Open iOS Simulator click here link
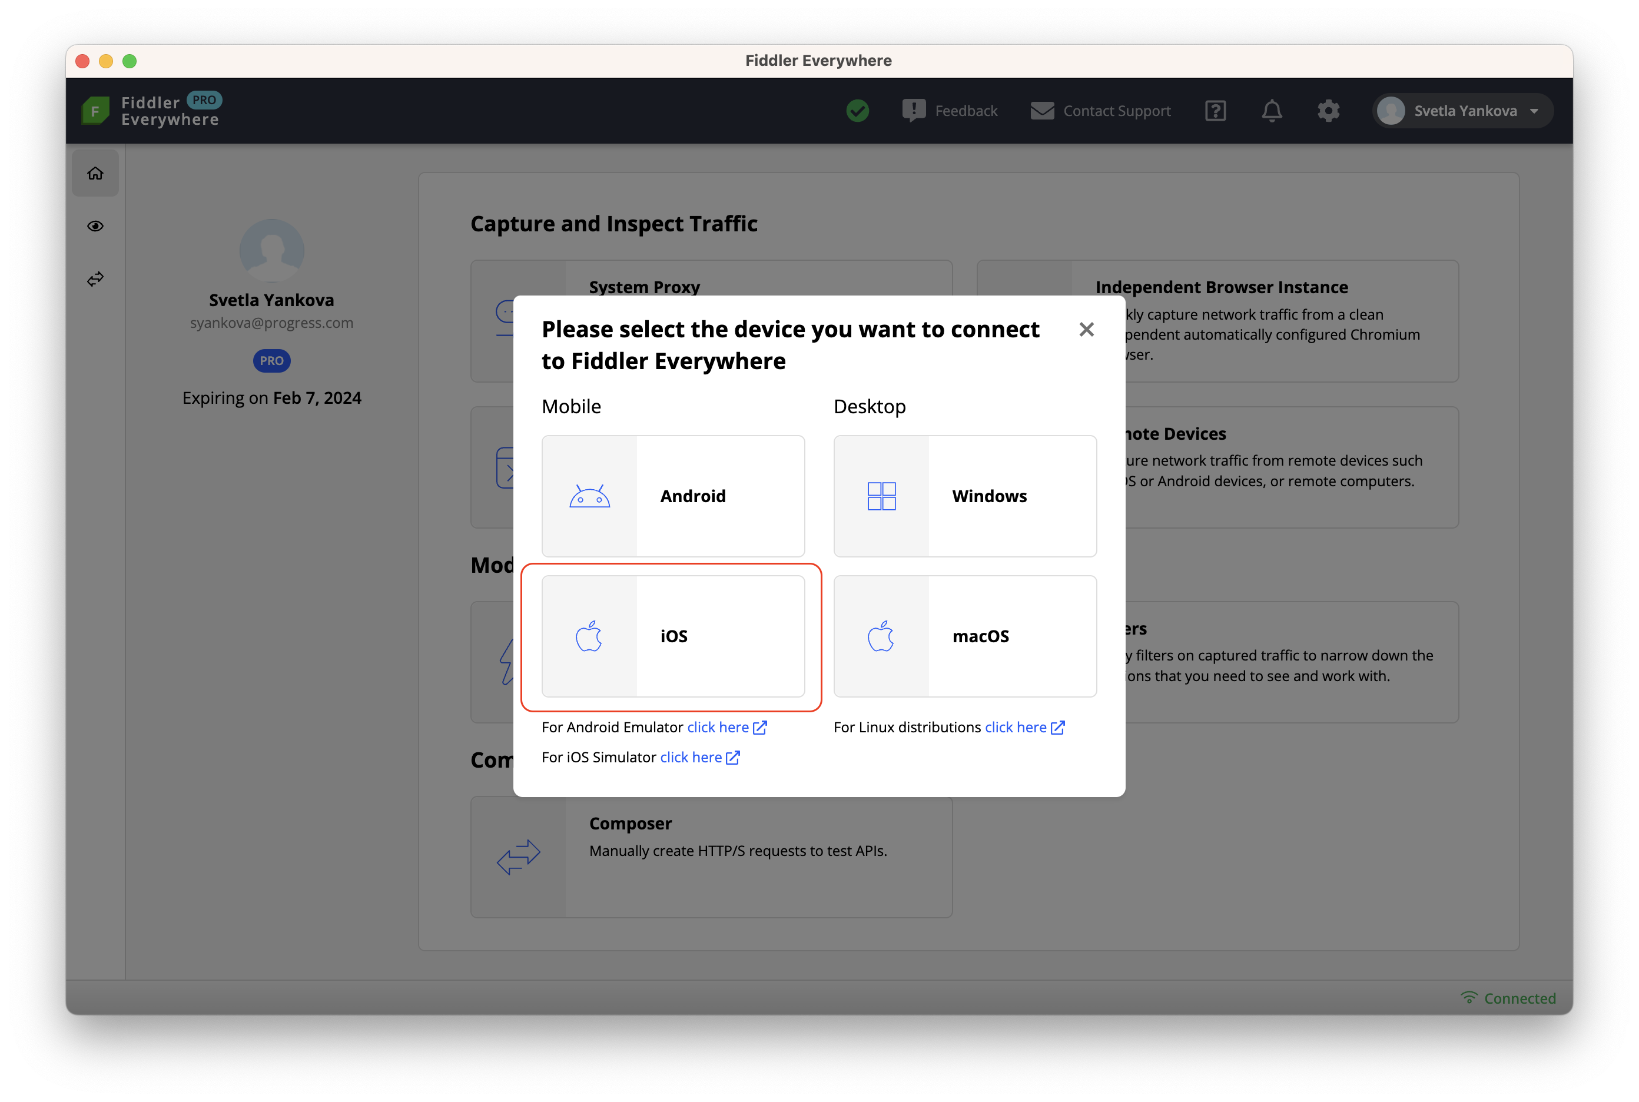This screenshot has width=1639, height=1102. pyautogui.click(x=699, y=758)
